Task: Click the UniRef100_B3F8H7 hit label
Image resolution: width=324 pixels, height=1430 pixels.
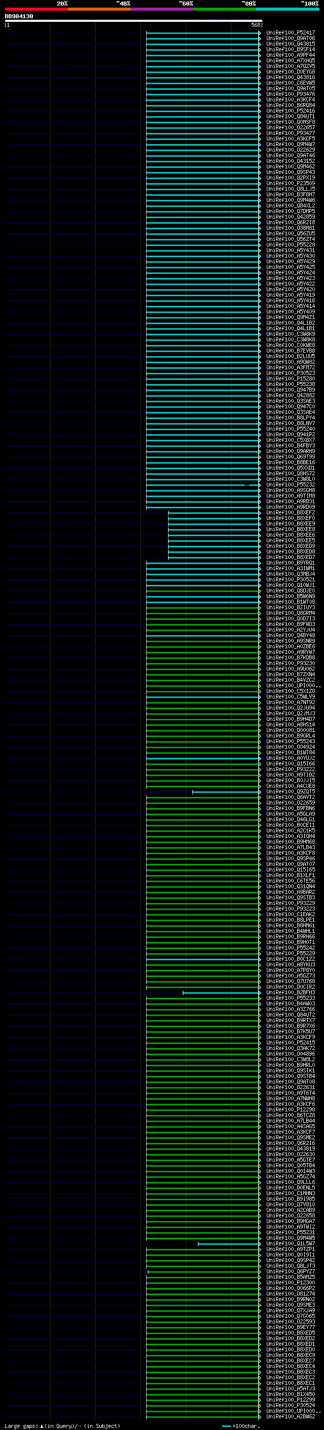Action: pyautogui.click(x=291, y=195)
